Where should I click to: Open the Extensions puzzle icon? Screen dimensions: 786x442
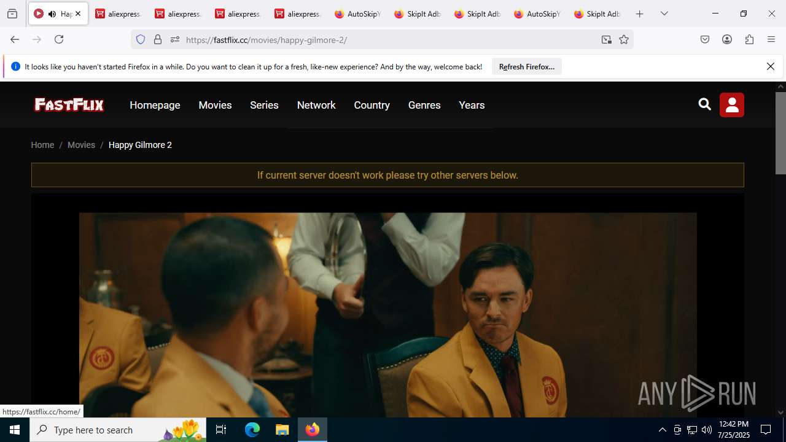(749, 39)
